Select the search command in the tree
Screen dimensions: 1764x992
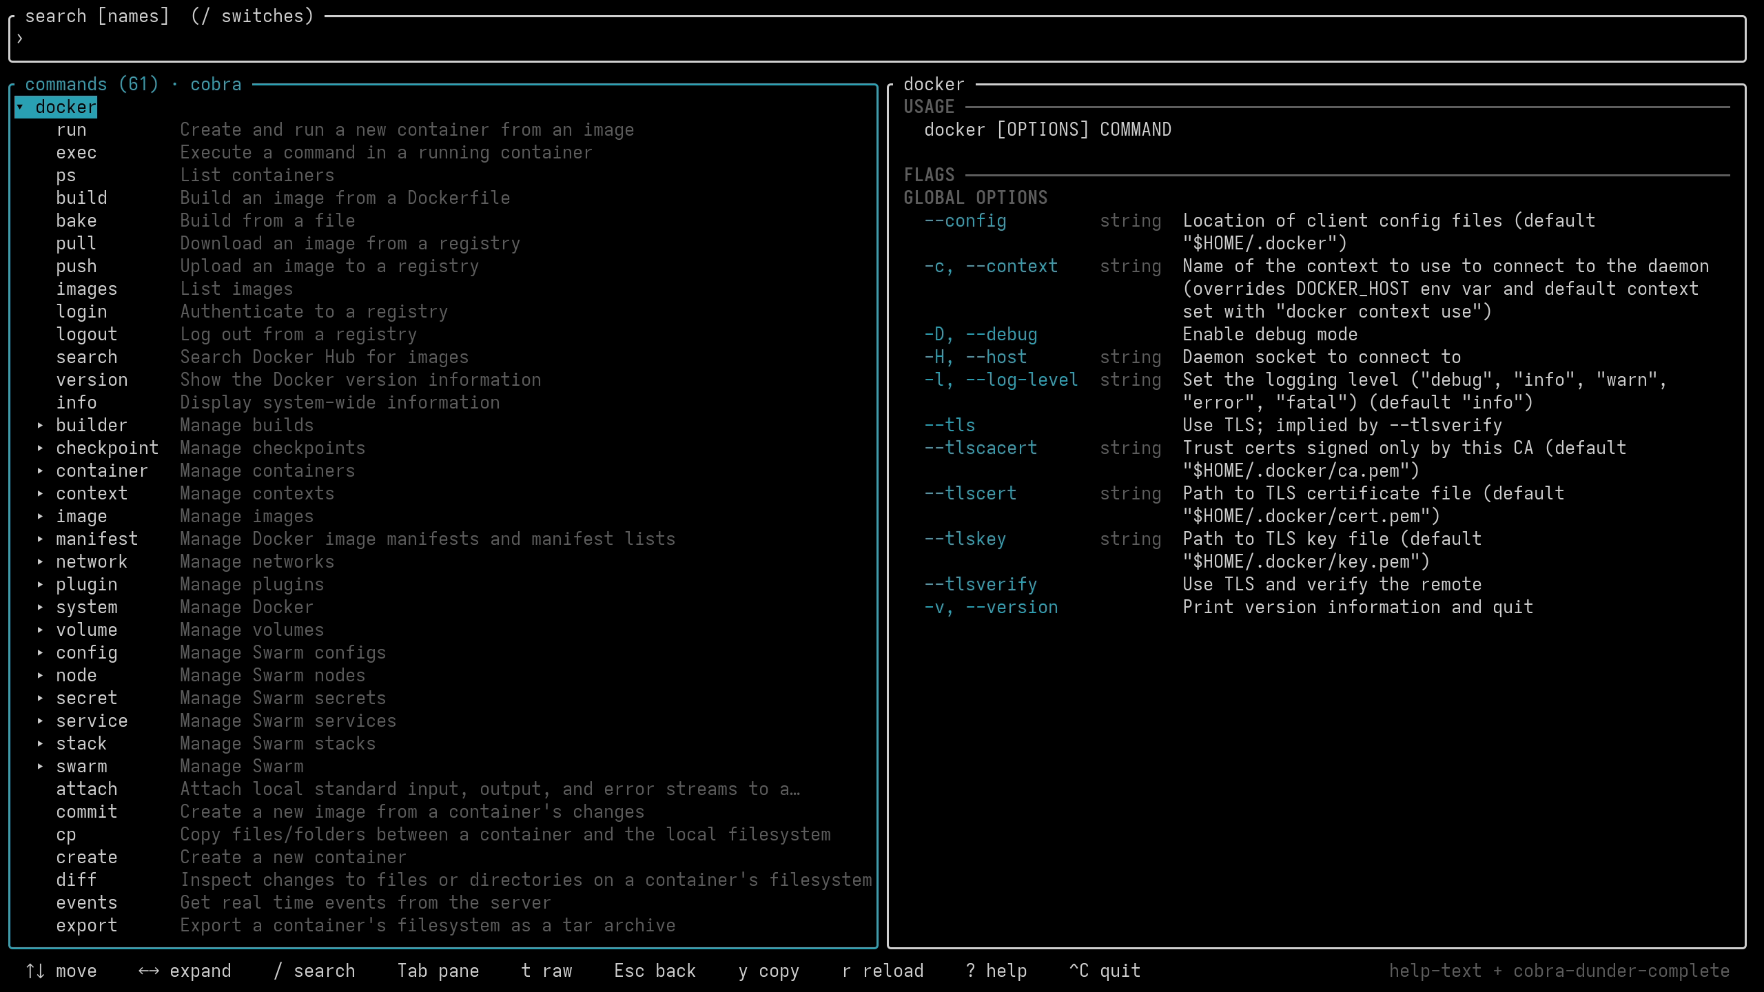444,358
